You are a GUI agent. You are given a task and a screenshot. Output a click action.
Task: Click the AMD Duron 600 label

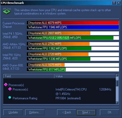[x=13, y=67]
